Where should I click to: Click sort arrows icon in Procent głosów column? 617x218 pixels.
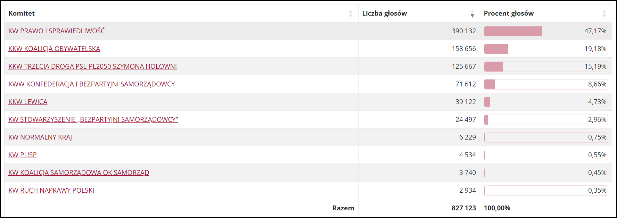604,14
